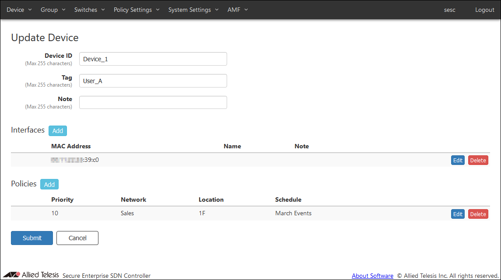Open the Switches dropdown

[x=89, y=10]
